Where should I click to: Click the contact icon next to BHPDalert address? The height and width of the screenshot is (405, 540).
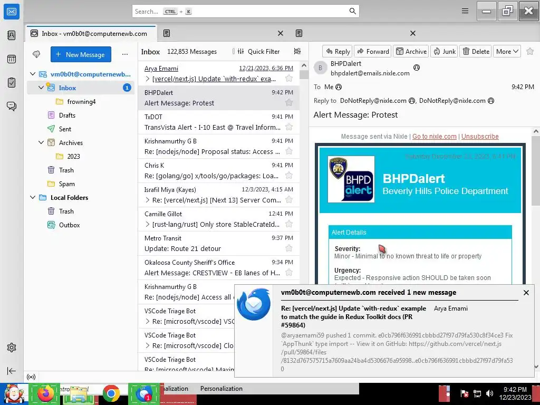(x=417, y=67)
